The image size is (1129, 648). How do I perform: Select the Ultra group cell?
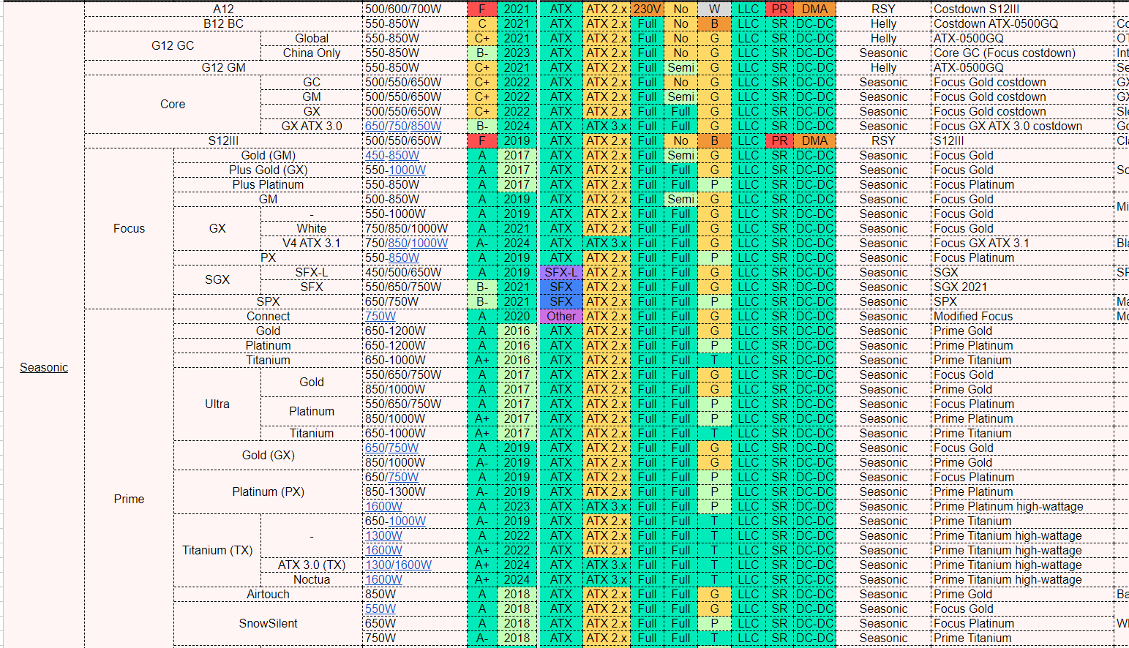(x=217, y=404)
